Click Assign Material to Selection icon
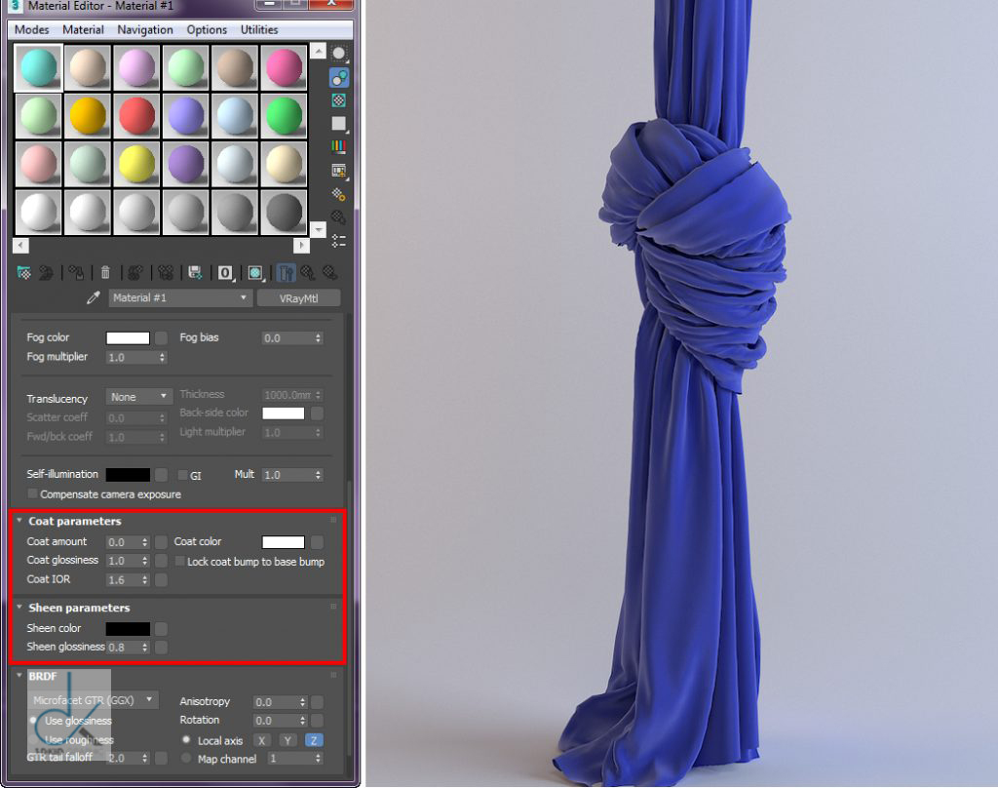 pos(76,273)
